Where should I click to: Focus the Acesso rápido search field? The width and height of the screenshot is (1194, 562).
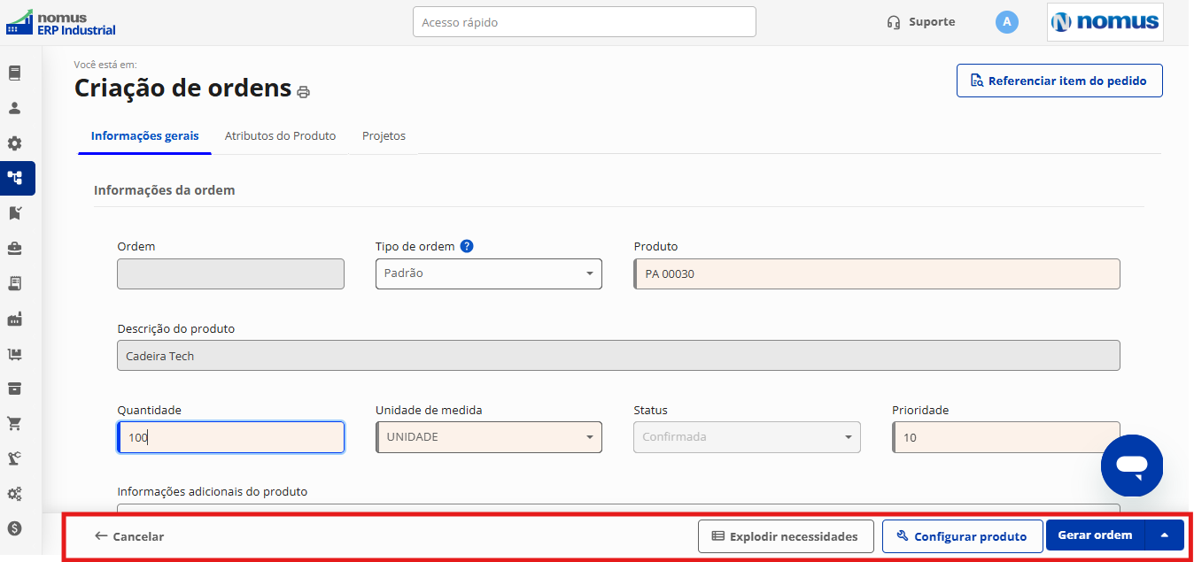tap(585, 22)
